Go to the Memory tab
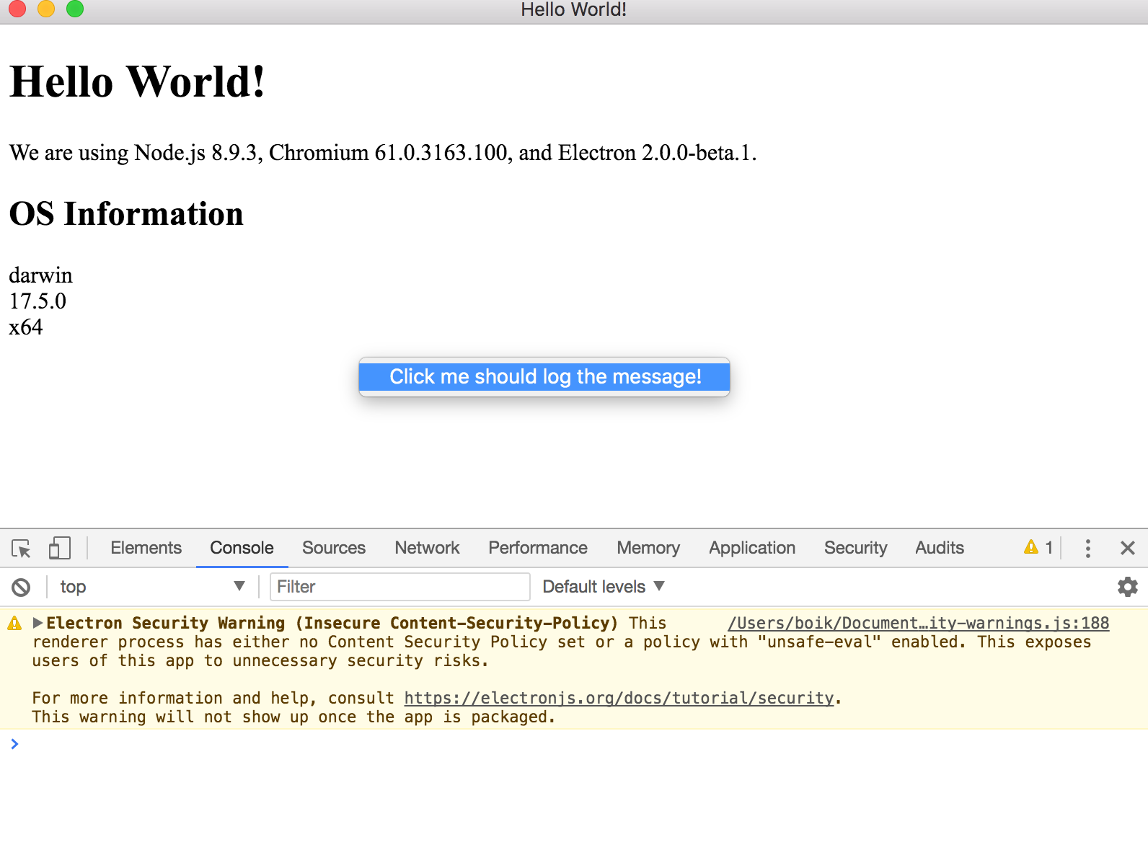 [648, 548]
